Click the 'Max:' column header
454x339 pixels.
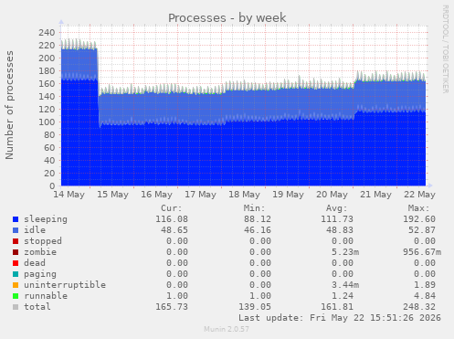coord(418,208)
